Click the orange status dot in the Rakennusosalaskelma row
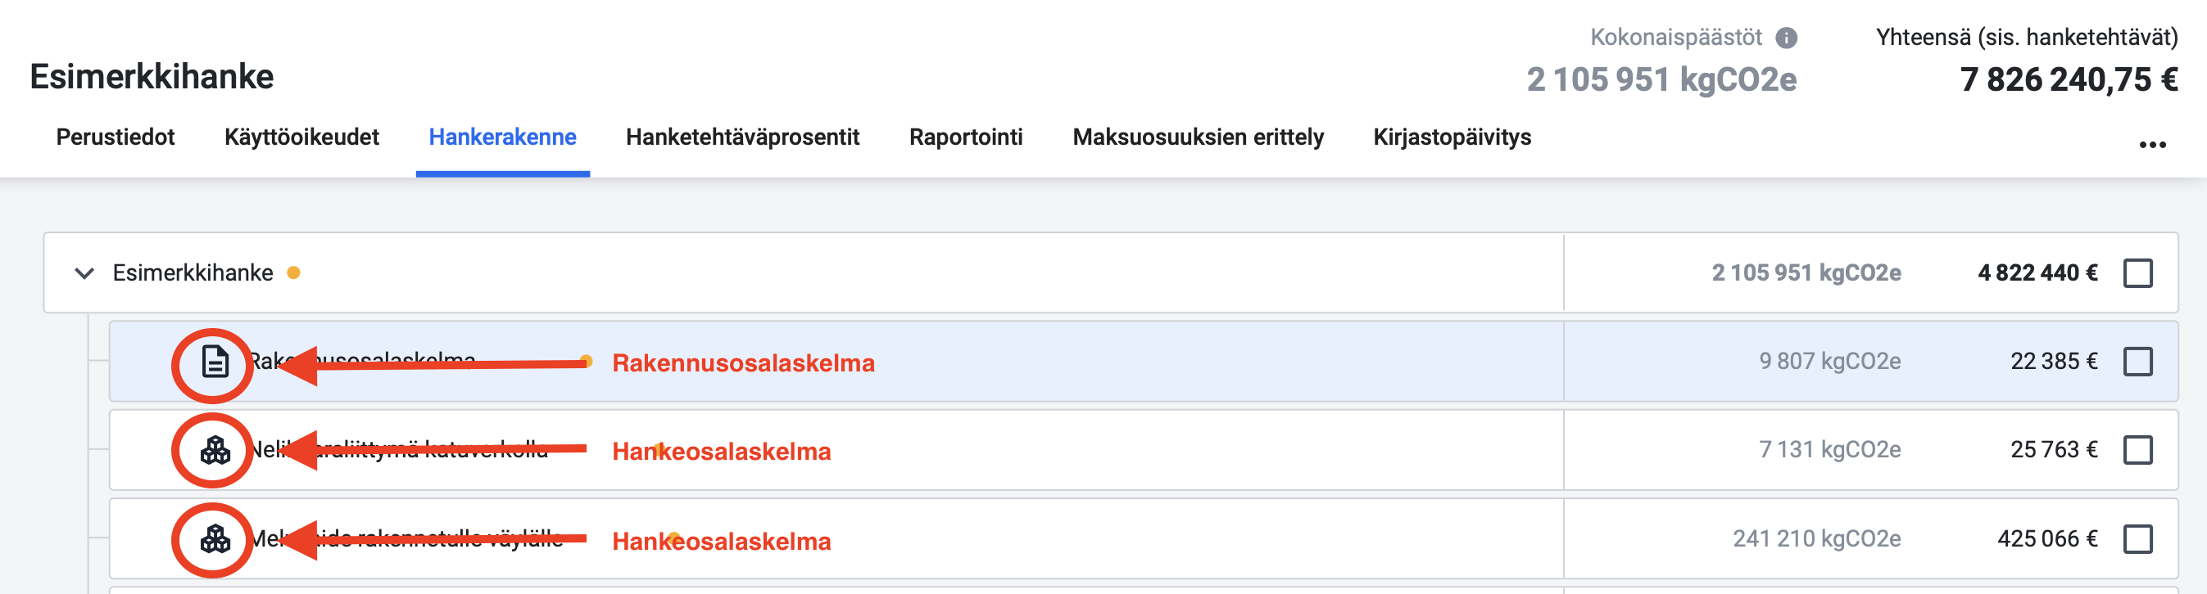This screenshot has width=2207, height=594. [586, 361]
